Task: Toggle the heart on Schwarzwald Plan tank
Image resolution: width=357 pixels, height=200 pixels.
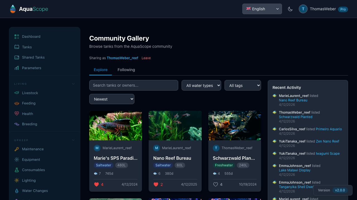Action: [216, 184]
